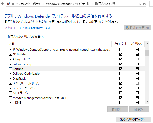Click the firewall icon in address bar
The height and width of the screenshot is (123, 153).
click(x=8, y=4)
